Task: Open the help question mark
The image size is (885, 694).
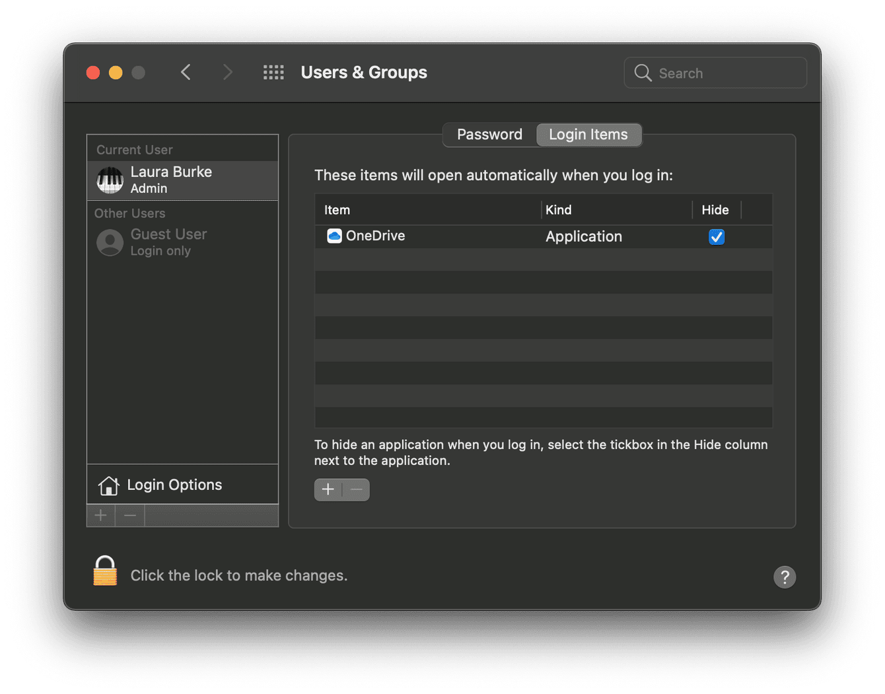Action: click(785, 577)
